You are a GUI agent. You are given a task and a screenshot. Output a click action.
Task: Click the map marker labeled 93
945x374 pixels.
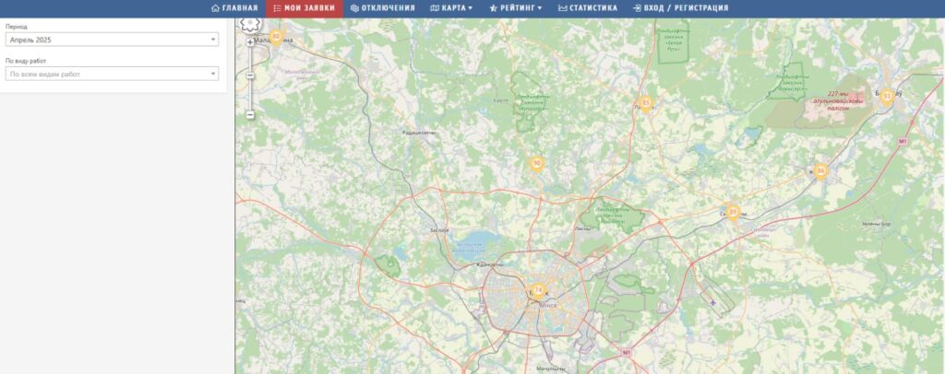point(886,96)
